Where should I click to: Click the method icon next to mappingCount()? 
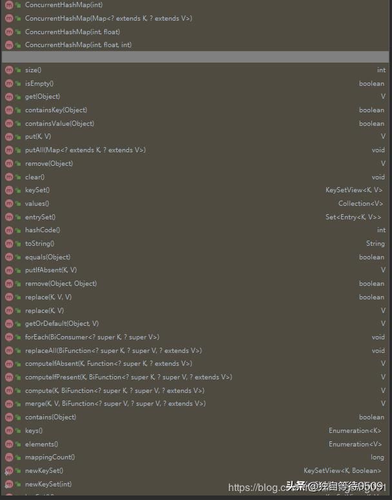tap(9, 457)
